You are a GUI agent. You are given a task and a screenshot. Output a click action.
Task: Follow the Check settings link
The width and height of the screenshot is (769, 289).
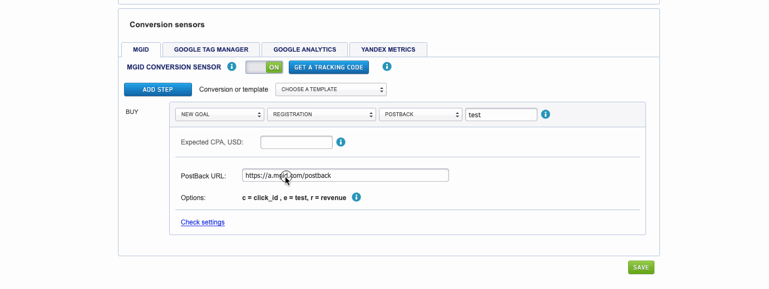pyautogui.click(x=203, y=222)
